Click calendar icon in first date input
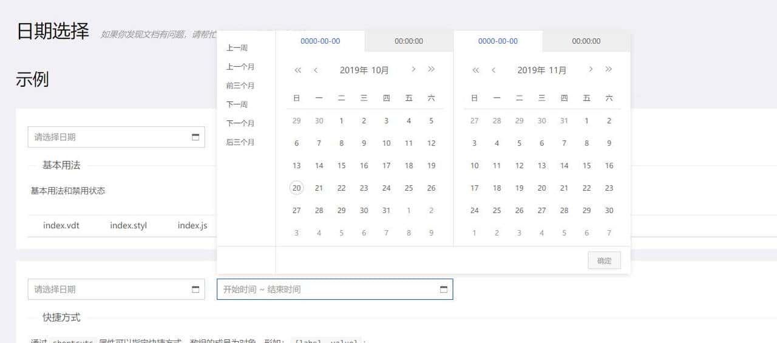Viewport: 777px width, 343px height. [195, 137]
